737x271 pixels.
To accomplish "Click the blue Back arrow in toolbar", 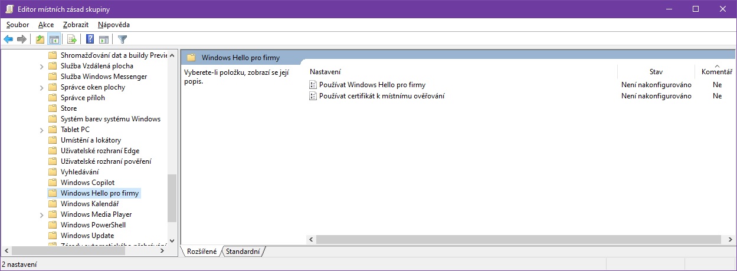I will click(8, 39).
